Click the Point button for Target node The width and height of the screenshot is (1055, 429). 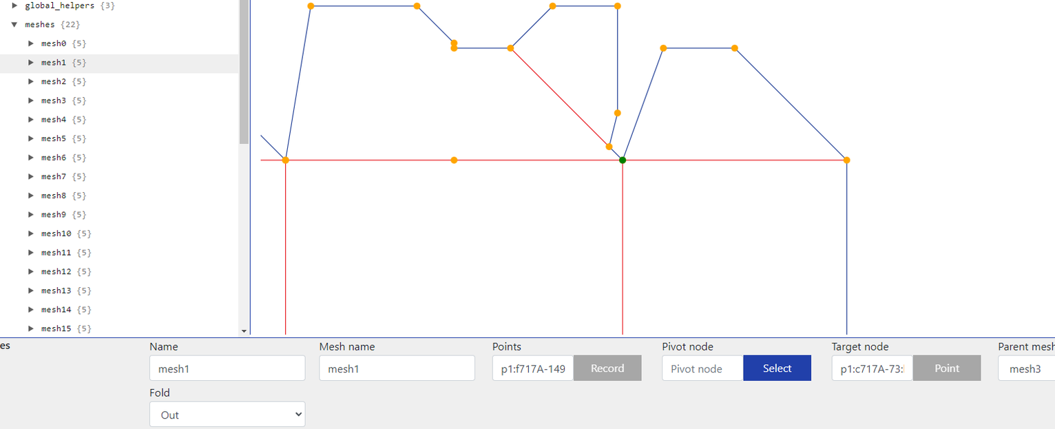947,368
